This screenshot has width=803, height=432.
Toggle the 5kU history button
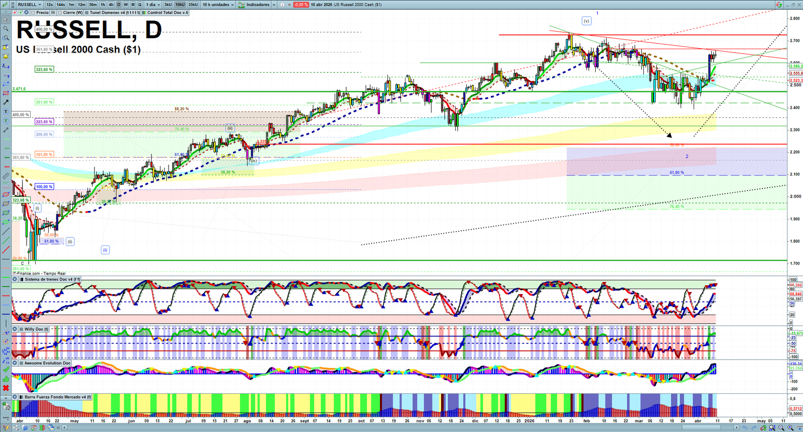(x=168, y=5)
